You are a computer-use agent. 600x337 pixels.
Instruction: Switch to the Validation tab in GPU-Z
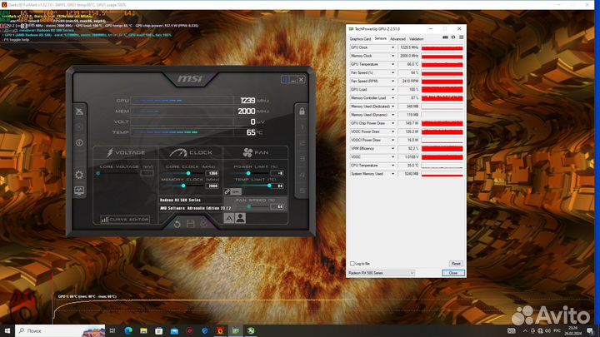[x=417, y=39]
